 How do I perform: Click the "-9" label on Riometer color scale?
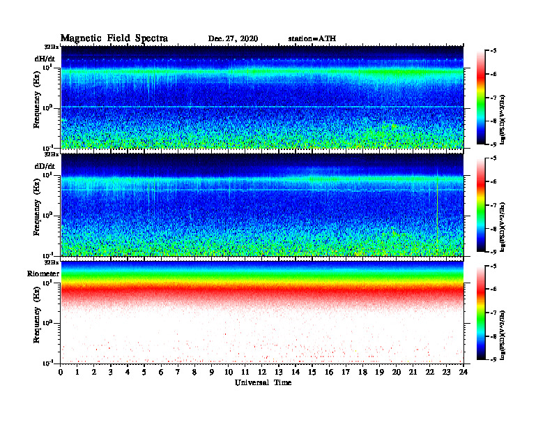click(x=493, y=359)
